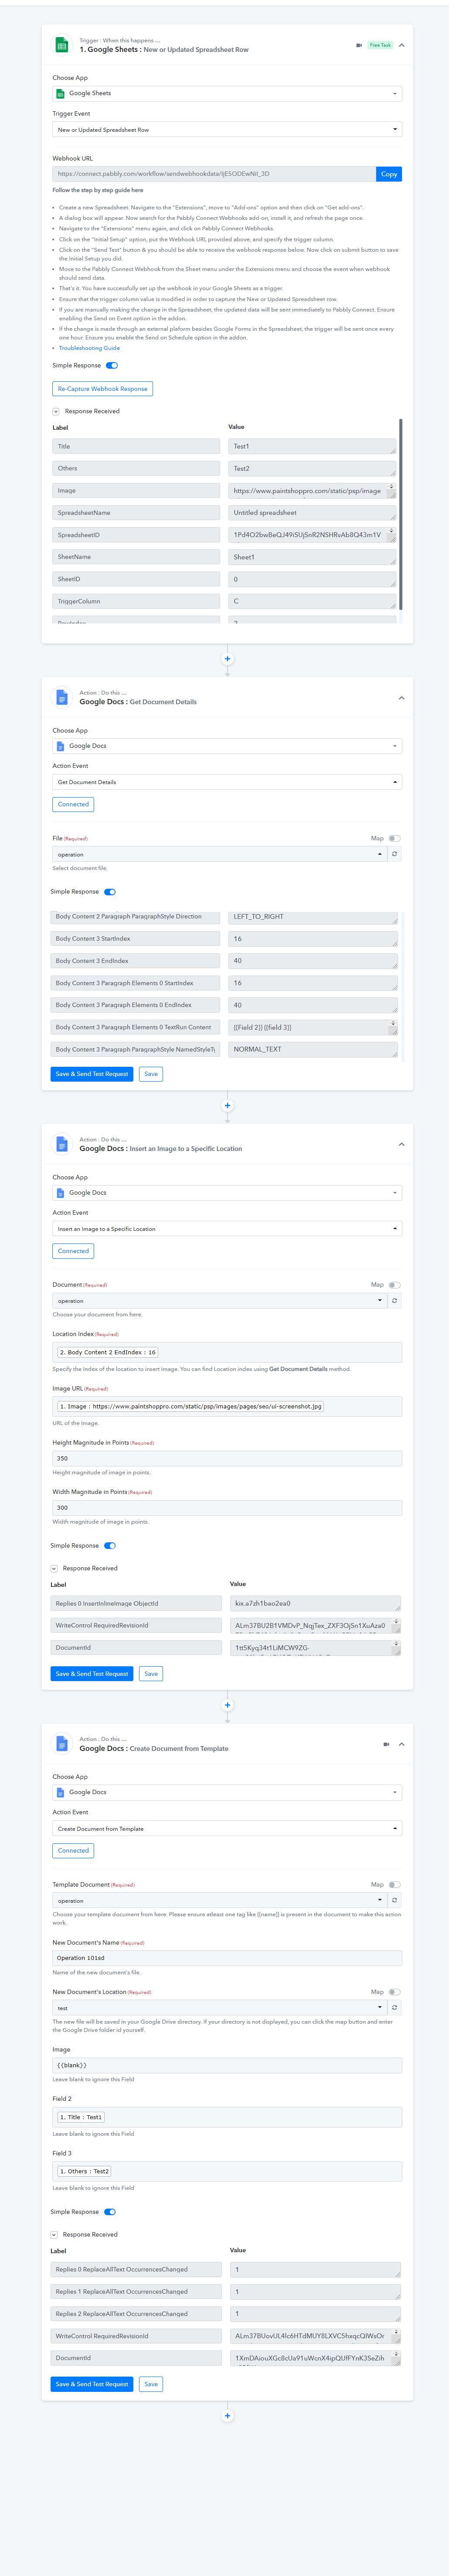Image resolution: width=449 pixels, height=2576 pixels.
Task: Open Choose App dropdown showing Google Sheets
Action: click(x=227, y=93)
